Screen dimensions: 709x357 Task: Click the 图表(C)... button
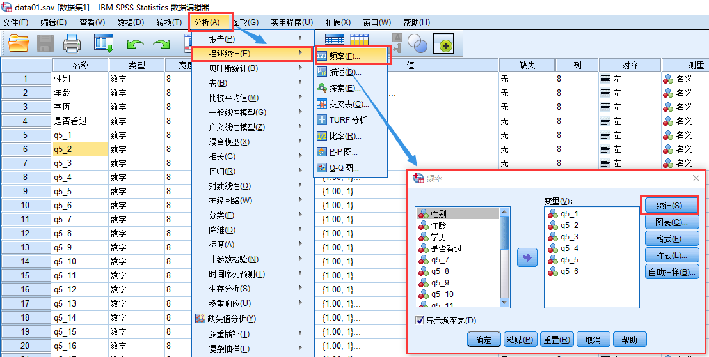tap(672, 222)
